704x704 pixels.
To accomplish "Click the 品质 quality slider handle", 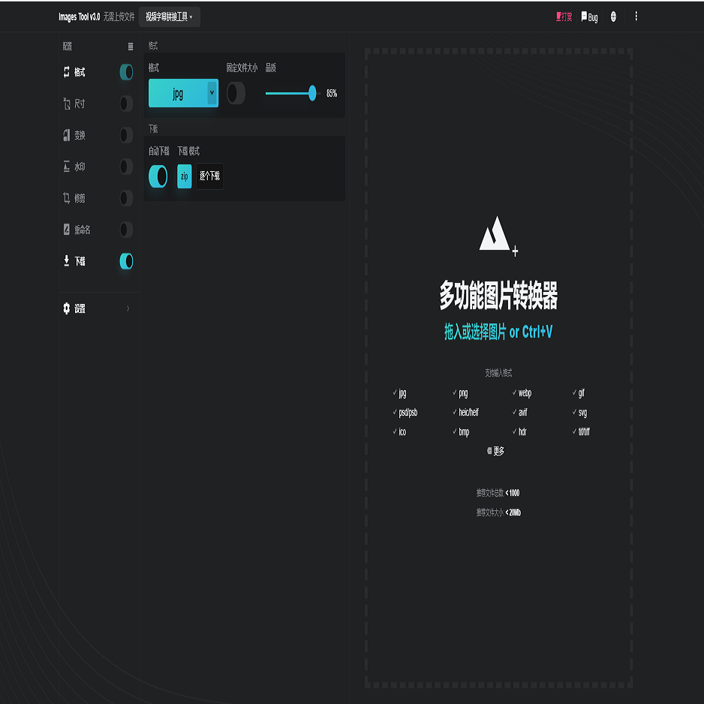I will pyautogui.click(x=312, y=93).
